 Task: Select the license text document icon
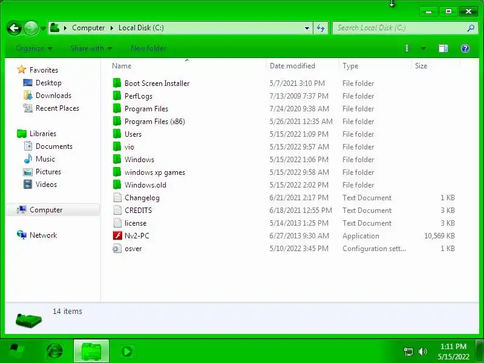(117, 223)
